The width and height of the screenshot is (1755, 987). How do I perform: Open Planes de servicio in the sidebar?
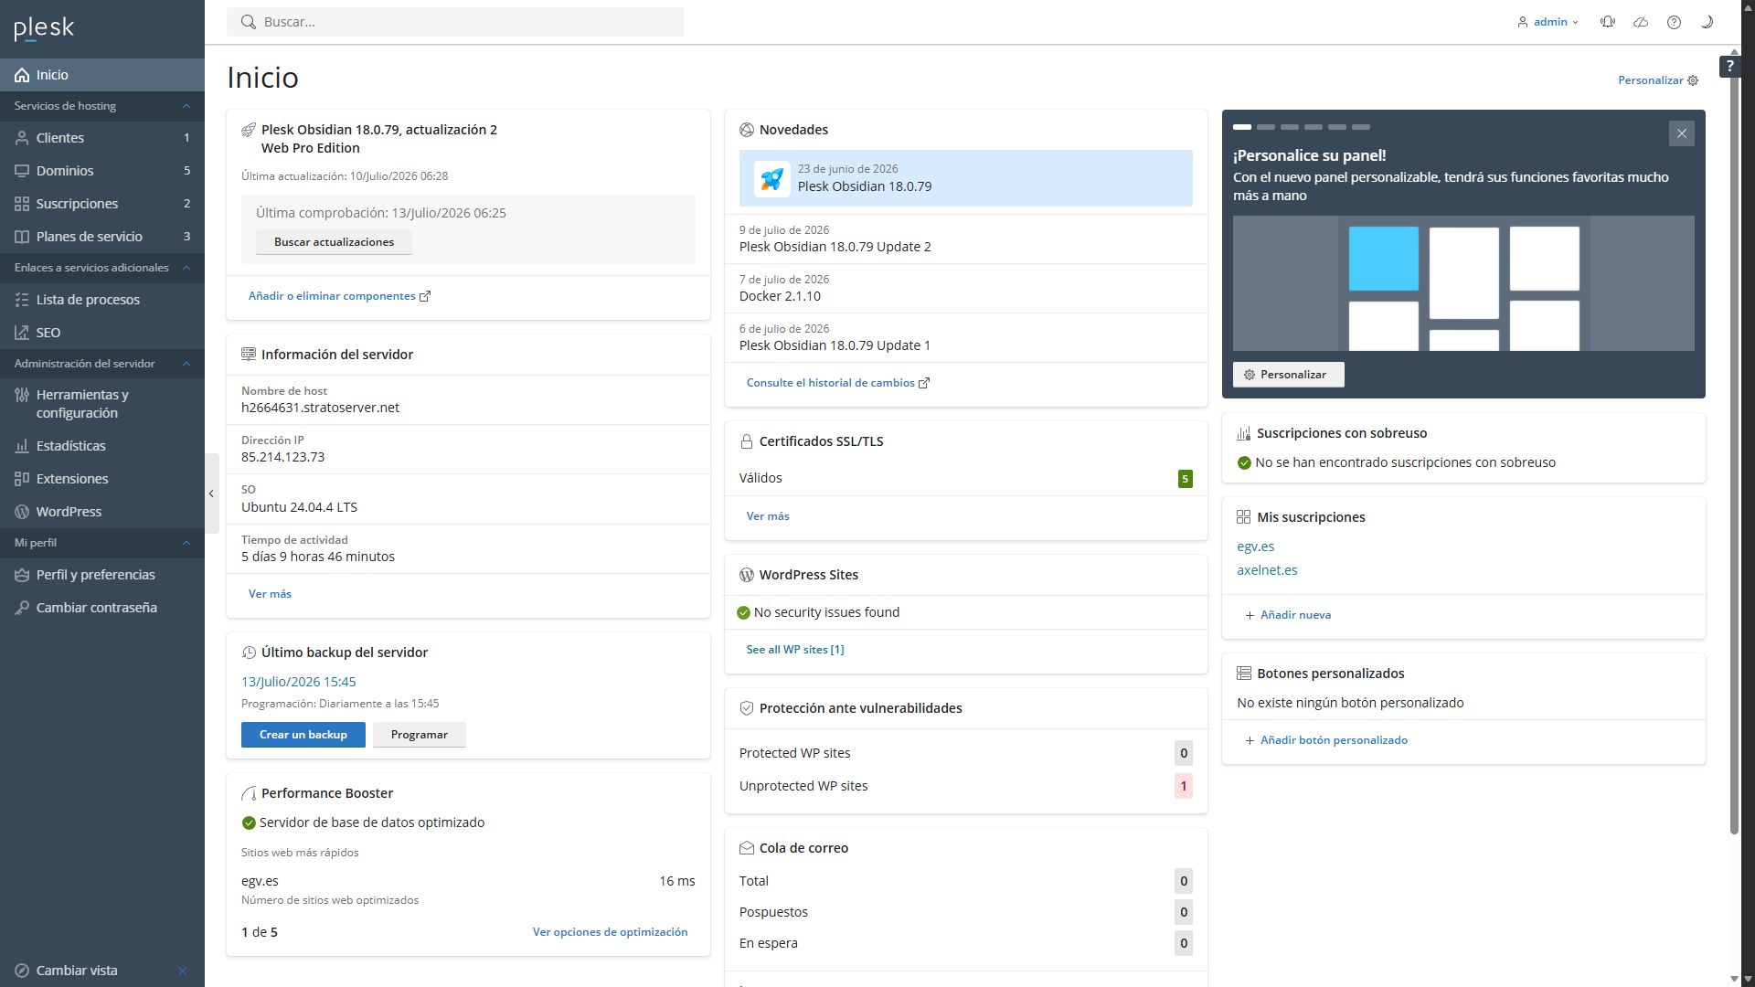click(x=102, y=237)
